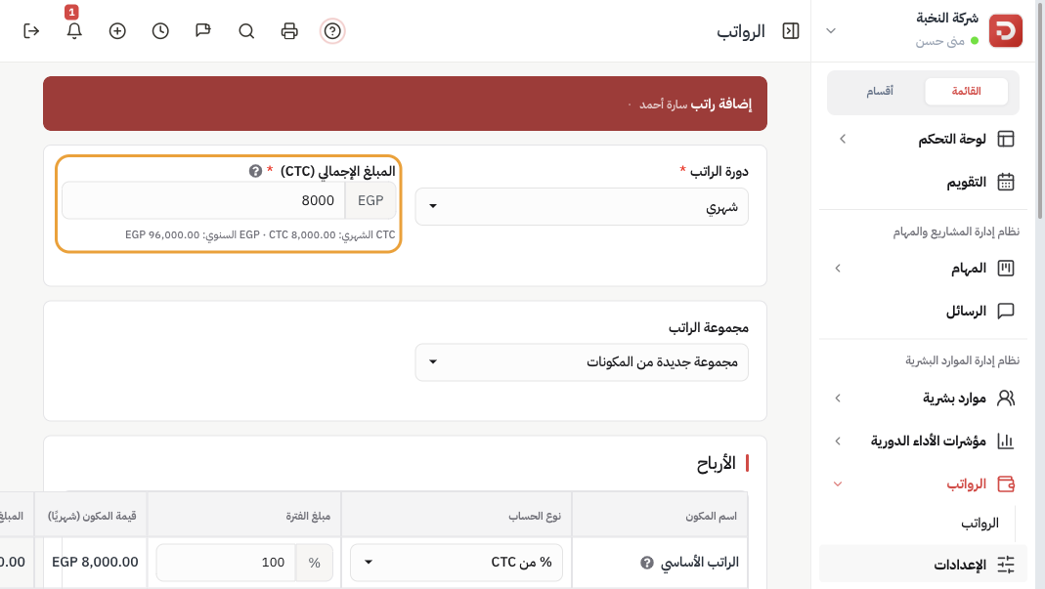Click the الأرباح section heading
The image size is (1045, 589).
click(x=717, y=464)
